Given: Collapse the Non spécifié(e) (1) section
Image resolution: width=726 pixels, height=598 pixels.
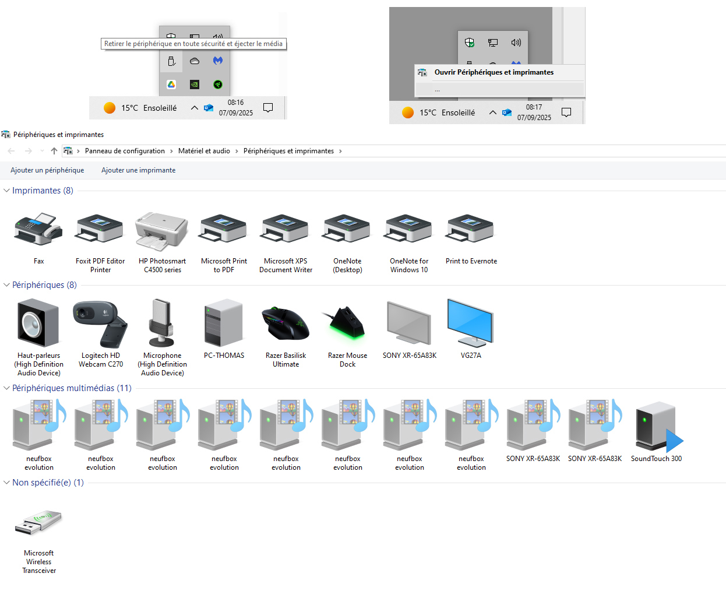Looking at the screenshot, I should coord(7,483).
